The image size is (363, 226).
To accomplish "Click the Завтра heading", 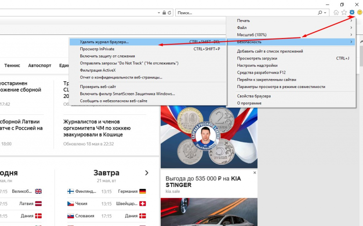I will click(x=106, y=173).
